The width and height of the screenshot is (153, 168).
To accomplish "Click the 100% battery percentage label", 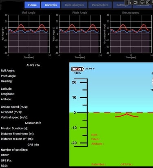I will tap(78, 73).
